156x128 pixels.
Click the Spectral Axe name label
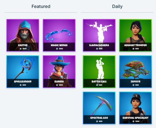(99, 118)
